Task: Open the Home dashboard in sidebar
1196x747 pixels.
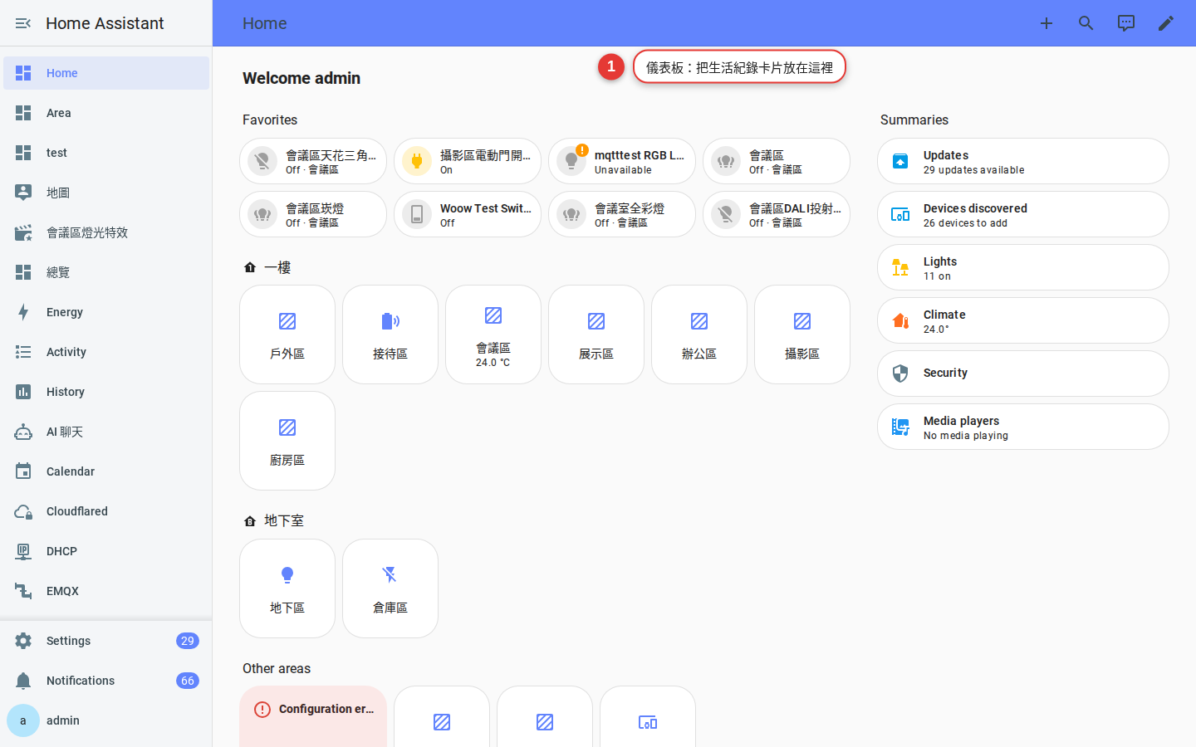Action: coord(106,73)
